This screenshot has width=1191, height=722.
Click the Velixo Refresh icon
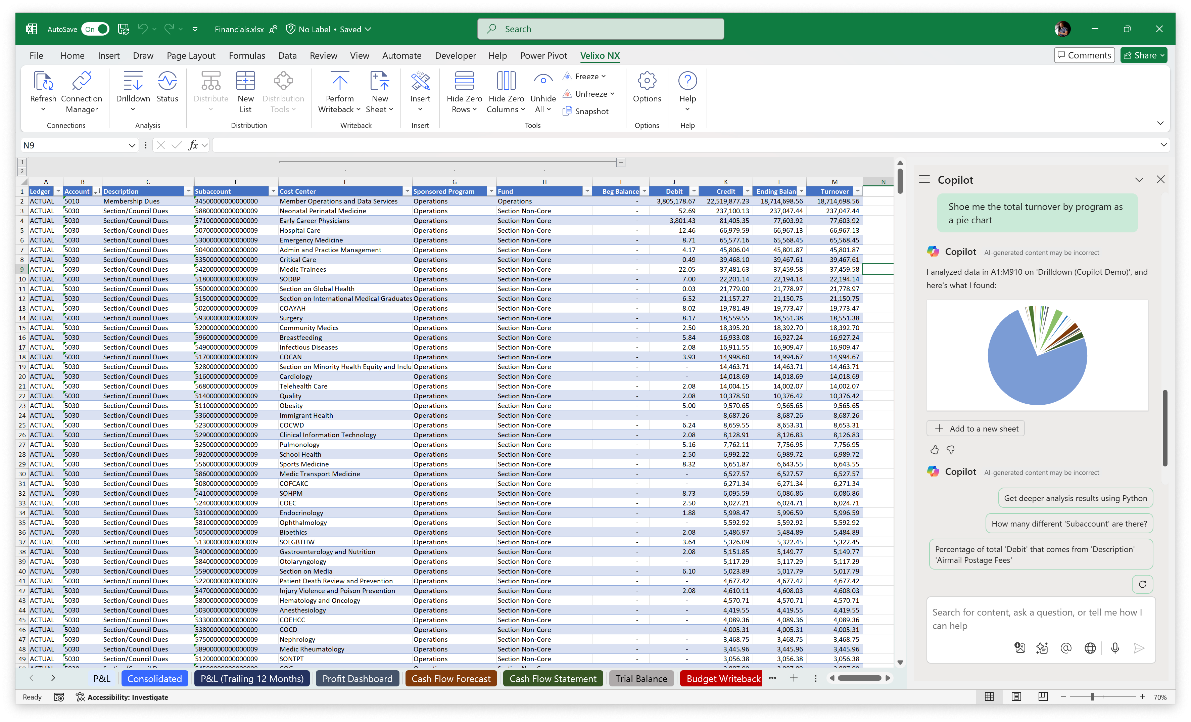pos(43,81)
